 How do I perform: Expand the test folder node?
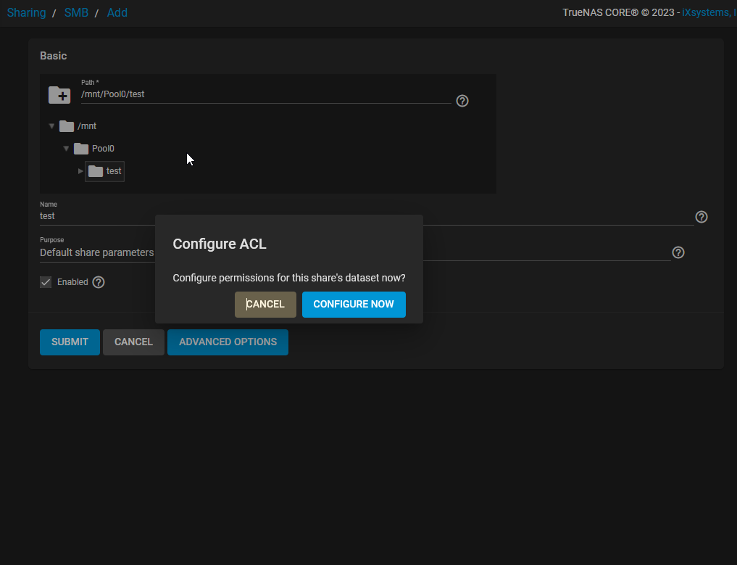(80, 171)
